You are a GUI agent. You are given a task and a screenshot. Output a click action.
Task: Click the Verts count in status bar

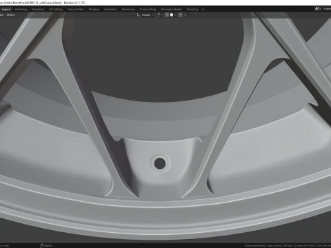283,246
